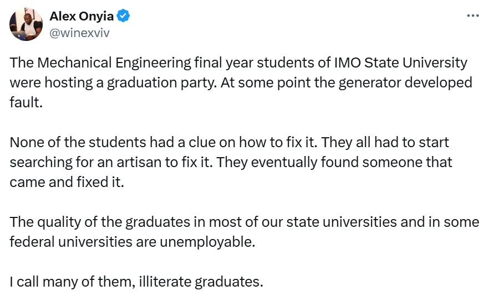Click the paragraph starting "The quality of the graduates"
This screenshot has height=296, width=483.
[x=244, y=232]
